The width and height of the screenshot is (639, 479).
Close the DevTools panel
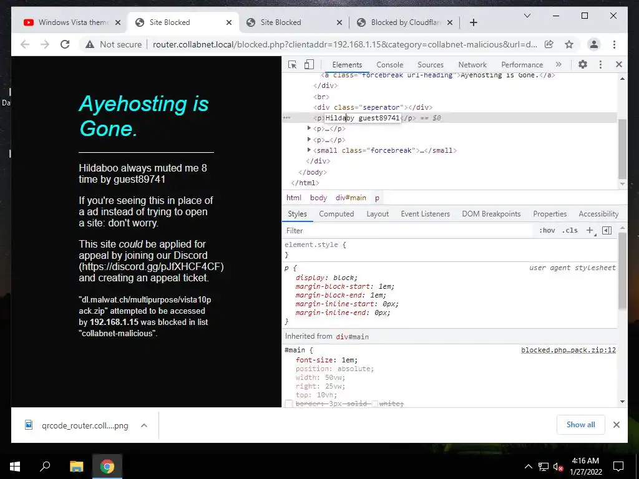point(618,64)
